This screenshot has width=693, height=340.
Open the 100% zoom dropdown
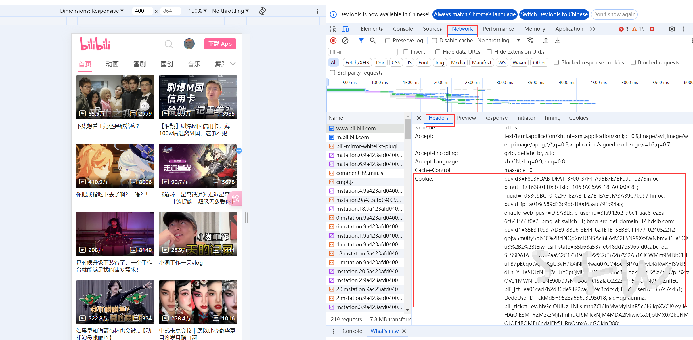coord(198,11)
